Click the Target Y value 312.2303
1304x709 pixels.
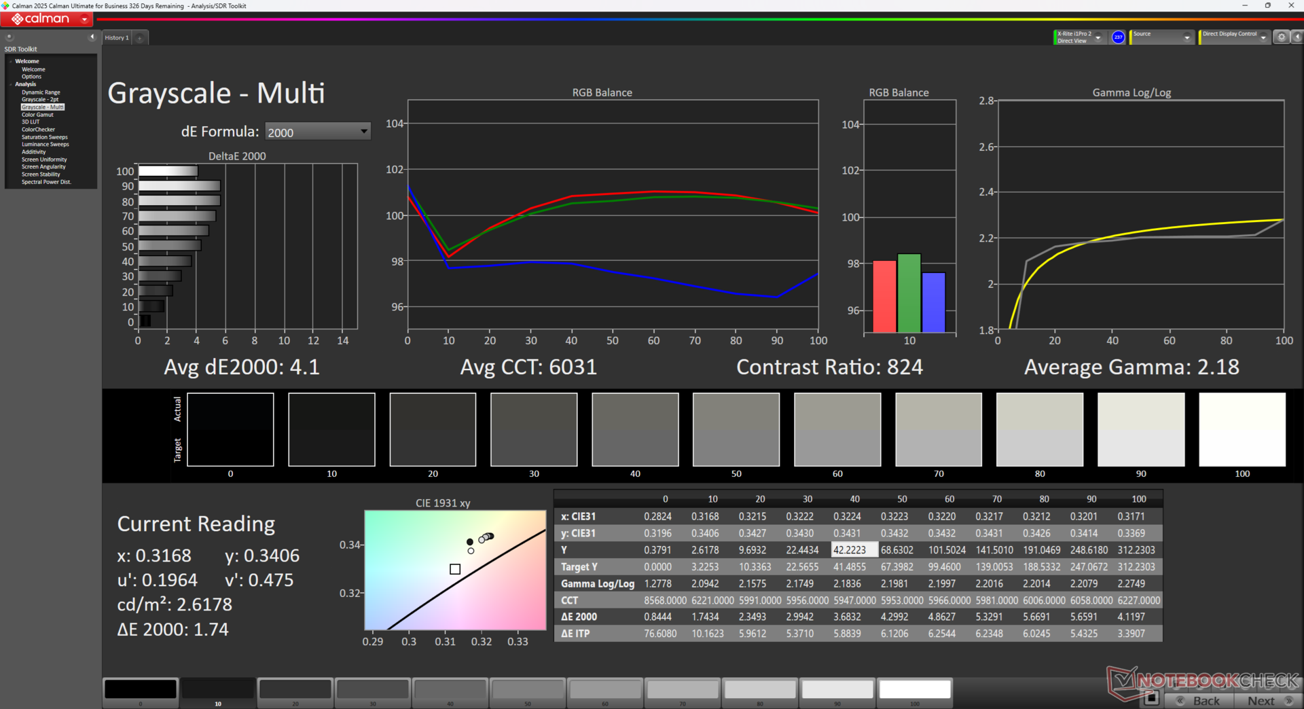(x=1136, y=566)
